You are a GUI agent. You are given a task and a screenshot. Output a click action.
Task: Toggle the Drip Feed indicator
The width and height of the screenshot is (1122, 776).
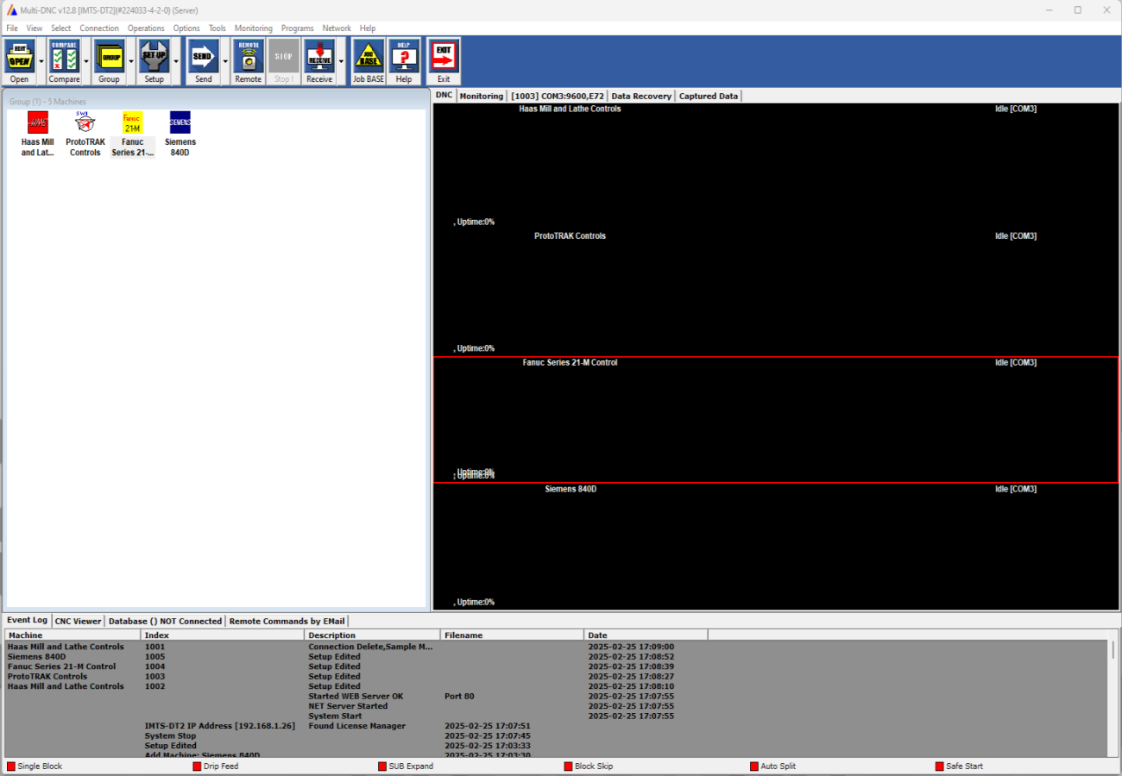[198, 767]
